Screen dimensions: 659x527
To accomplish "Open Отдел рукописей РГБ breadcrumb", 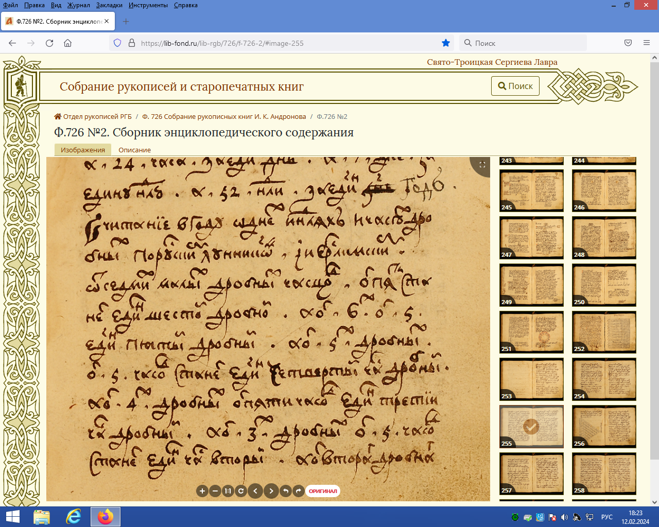I will click(x=93, y=116).
